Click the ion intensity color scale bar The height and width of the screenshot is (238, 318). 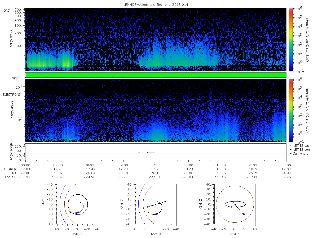pyautogui.click(x=291, y=39)
